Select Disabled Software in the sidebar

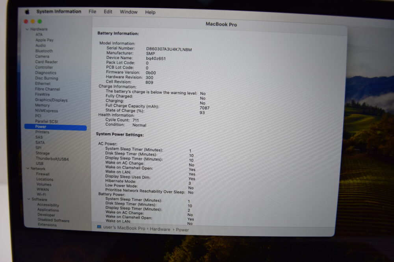[x=54, y=220]
